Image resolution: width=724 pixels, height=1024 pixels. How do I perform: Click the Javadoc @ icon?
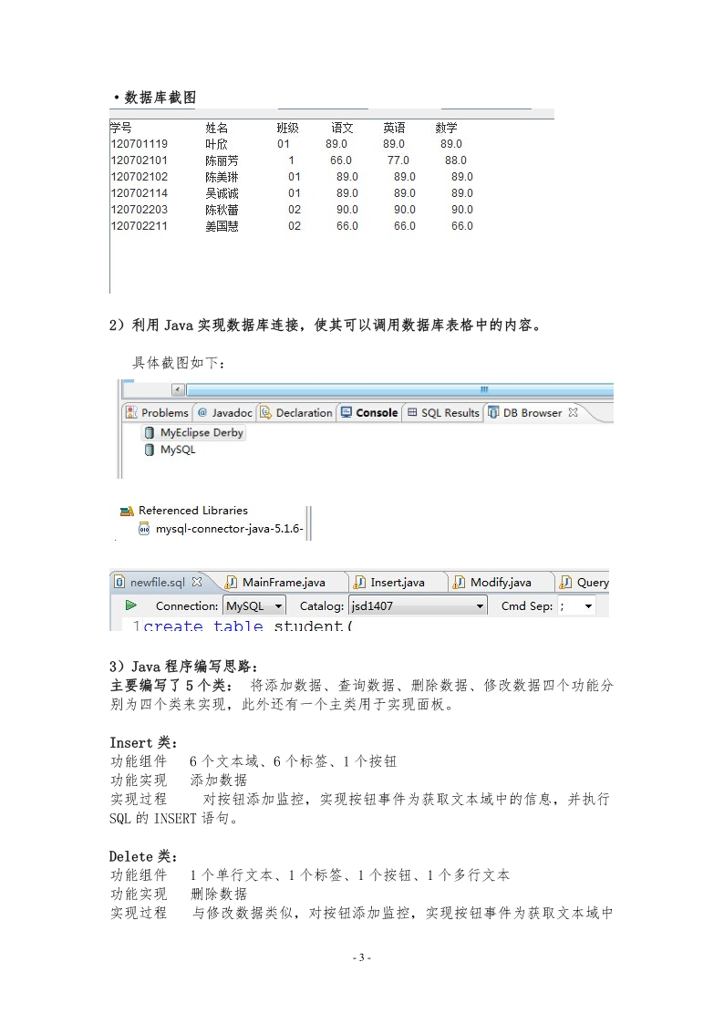point(202,413)
